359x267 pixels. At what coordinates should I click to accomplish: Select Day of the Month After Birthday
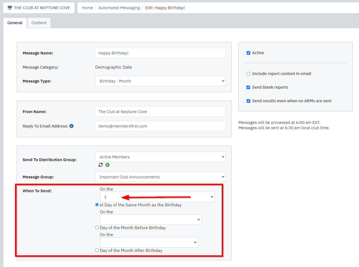[97, 250]
